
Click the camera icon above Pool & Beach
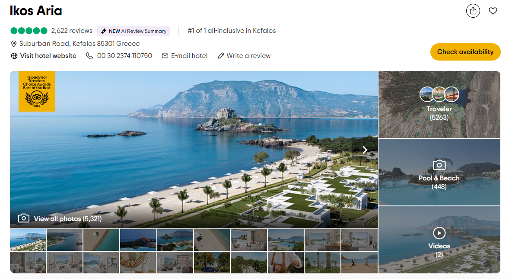(x=439, y=165)
